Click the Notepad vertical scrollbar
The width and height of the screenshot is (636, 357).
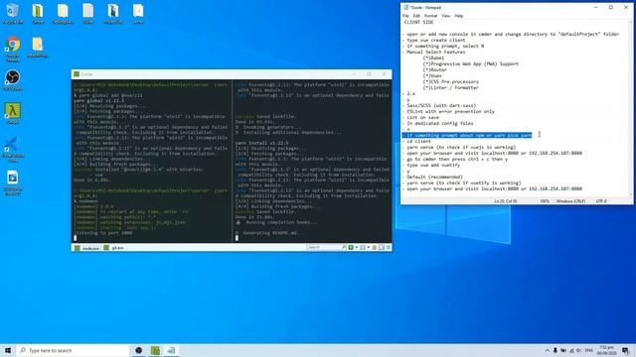tap(630, 108)
